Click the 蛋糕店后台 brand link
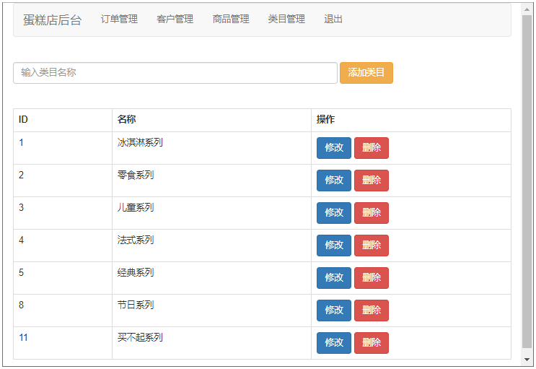The image size is (536, 369). point(52,19)
